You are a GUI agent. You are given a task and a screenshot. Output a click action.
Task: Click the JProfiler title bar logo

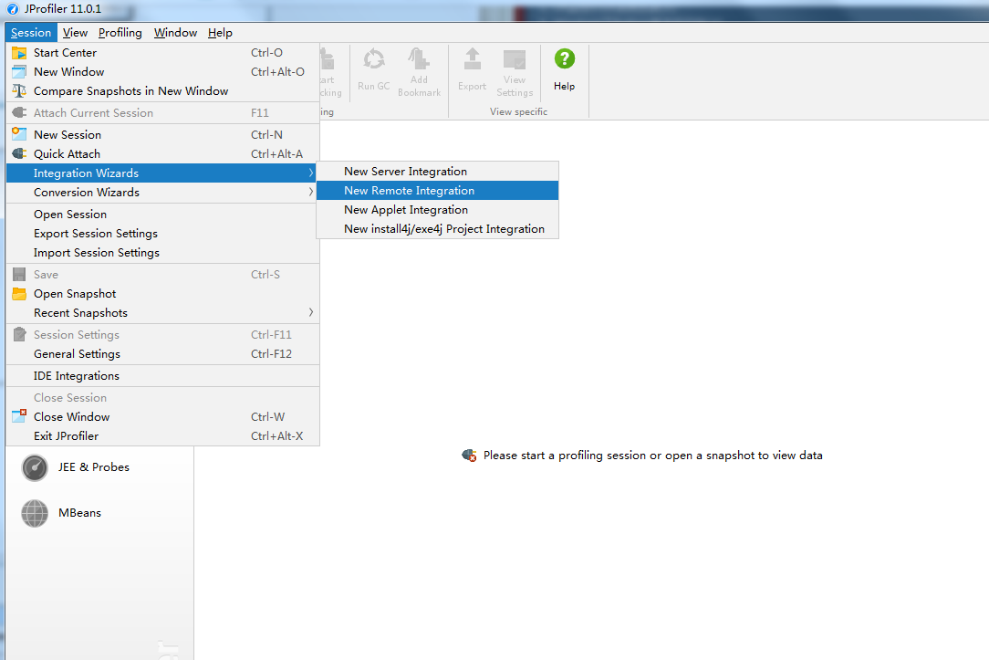(x=13, y=9)
